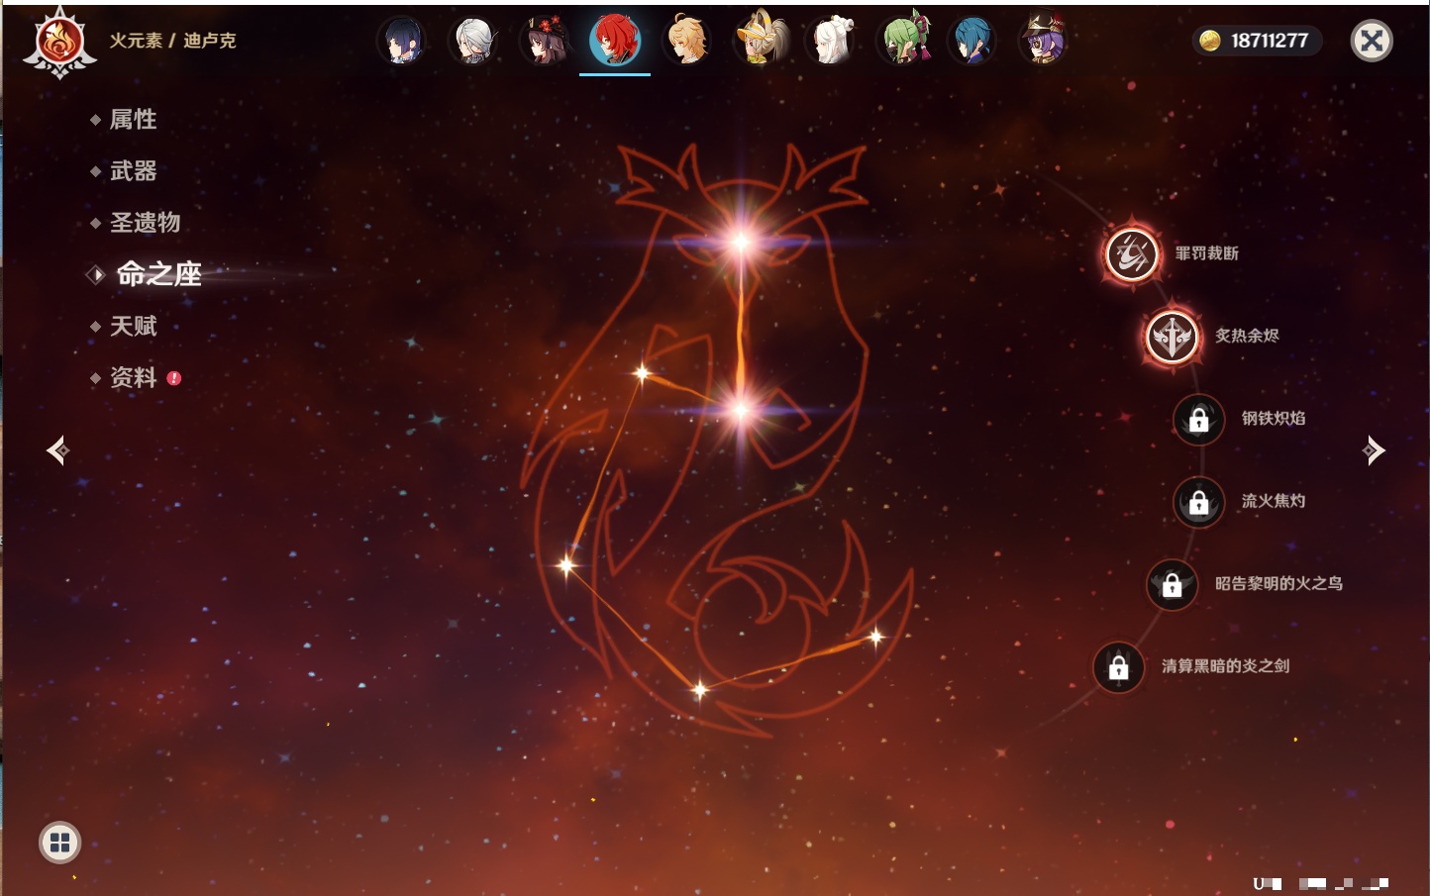Select the teal-haired character avatar
The height and width of the screenshot is (896, 1430).
[x=972, y=41]
